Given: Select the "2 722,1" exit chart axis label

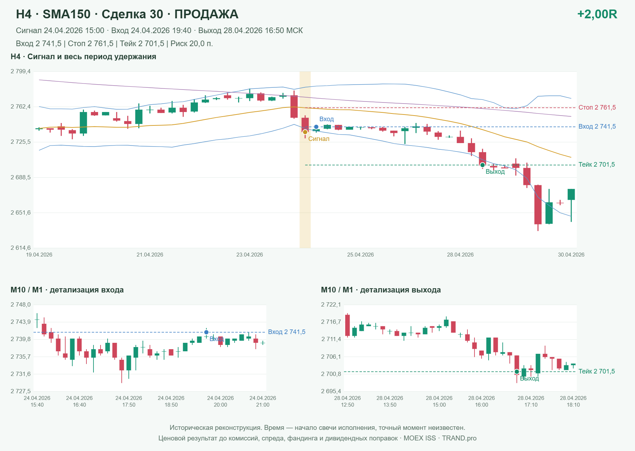Looking at the screenshot, I should (331, 305).
